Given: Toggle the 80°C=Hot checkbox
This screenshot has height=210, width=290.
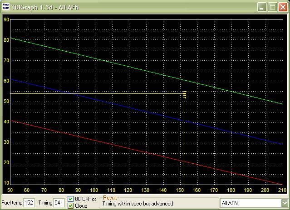Looking at the screenshot, I should point(71,199).
